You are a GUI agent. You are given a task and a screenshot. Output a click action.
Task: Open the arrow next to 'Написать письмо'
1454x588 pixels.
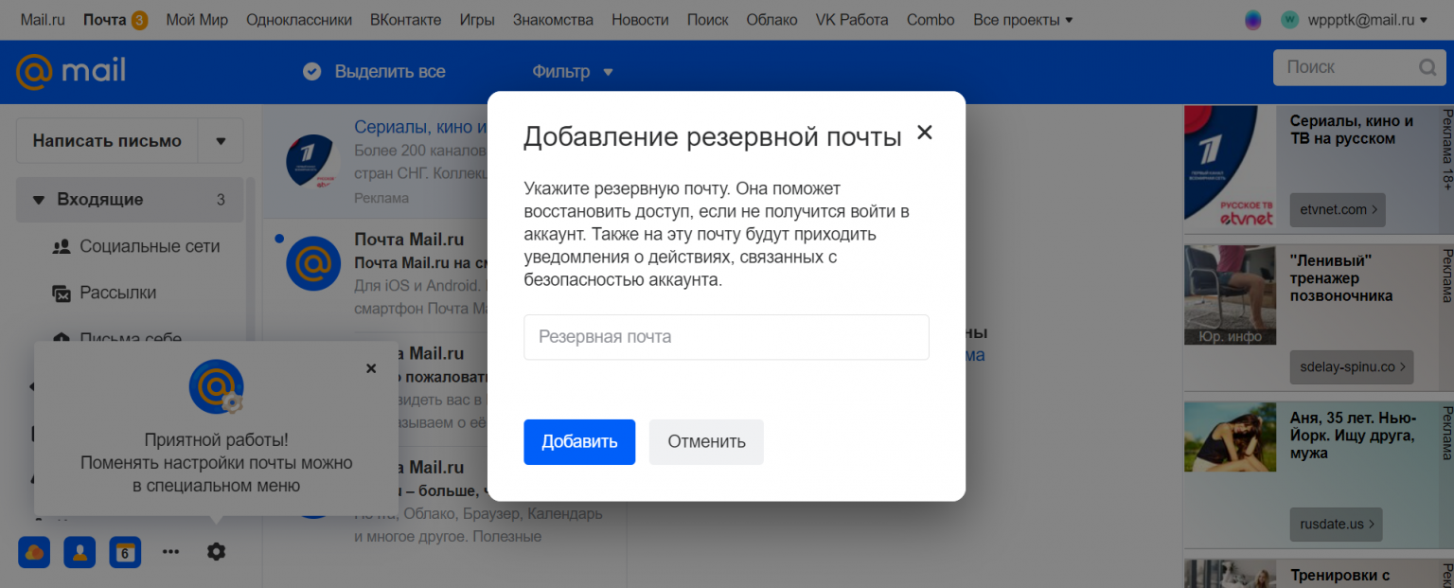(220, 139)
